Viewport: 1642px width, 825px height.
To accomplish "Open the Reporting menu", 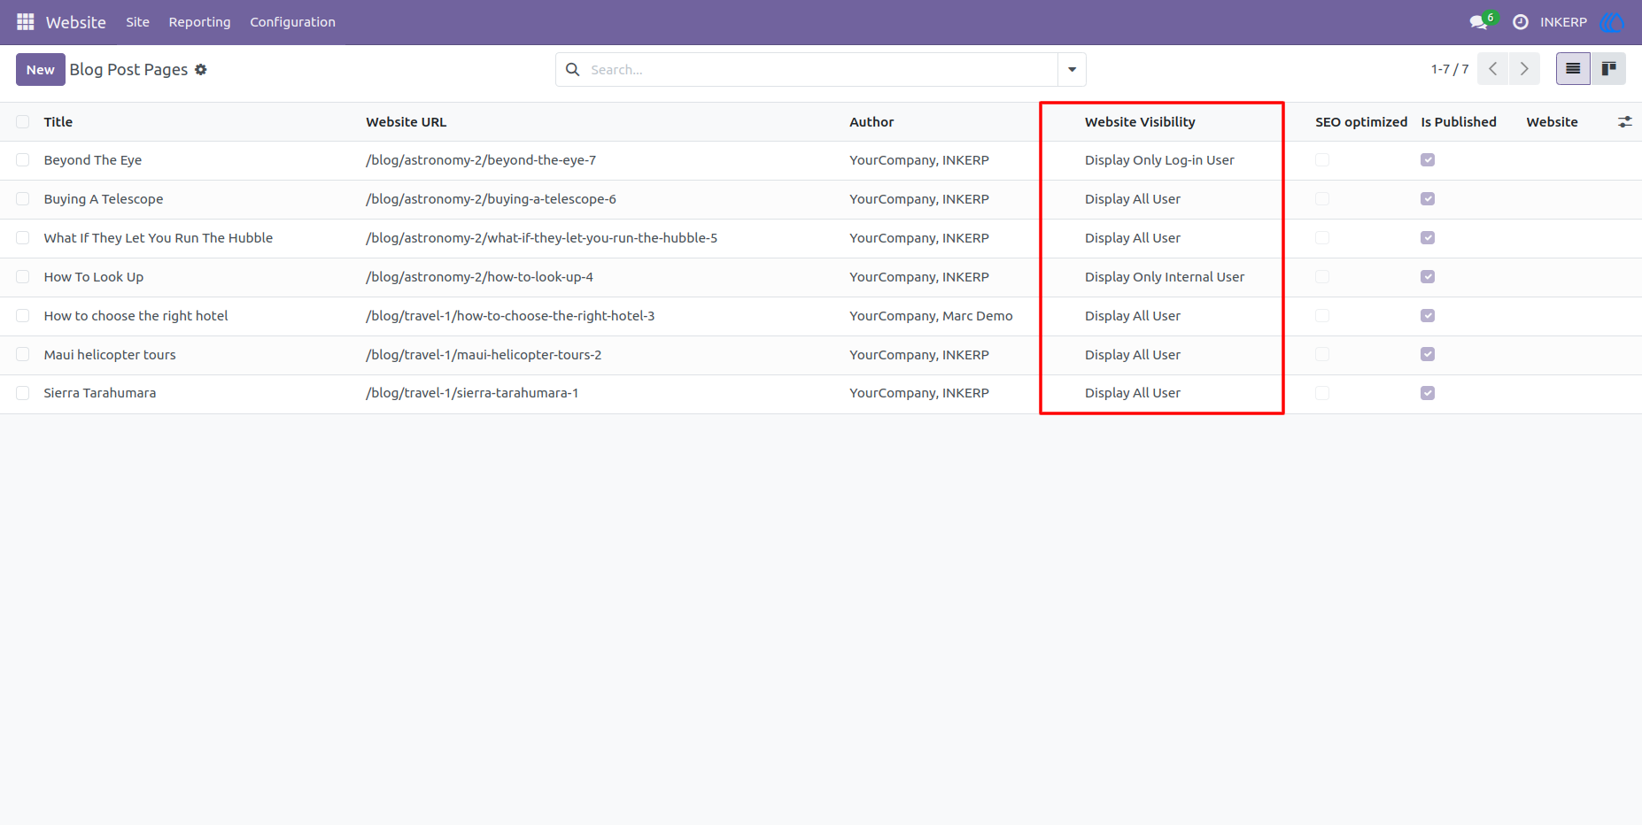I will tap(199, 22).
